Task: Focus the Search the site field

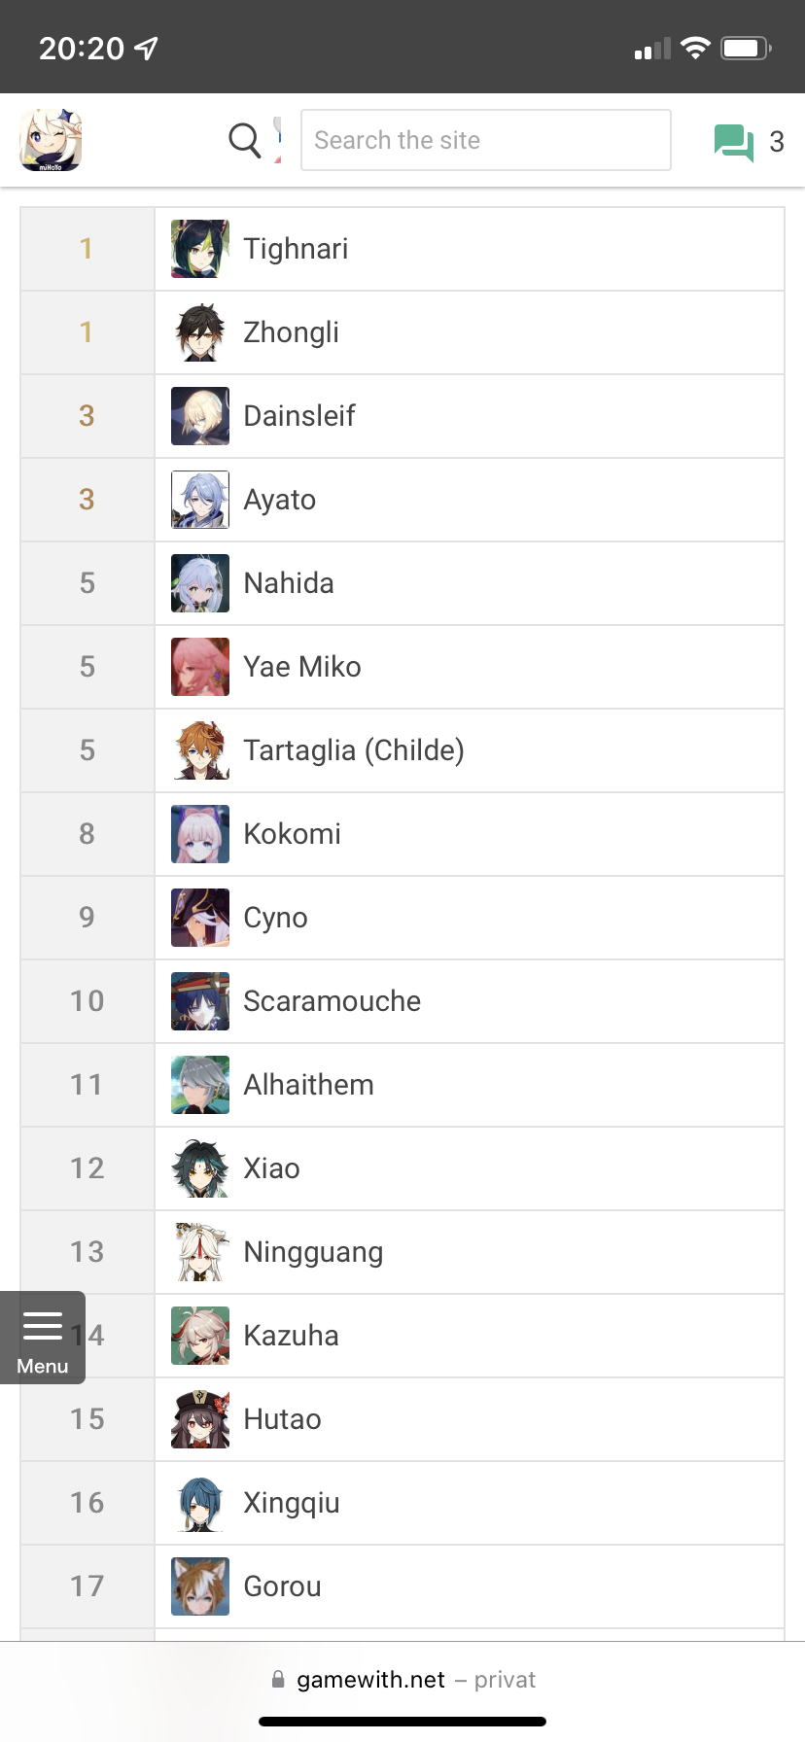Action: coord(485,140)
